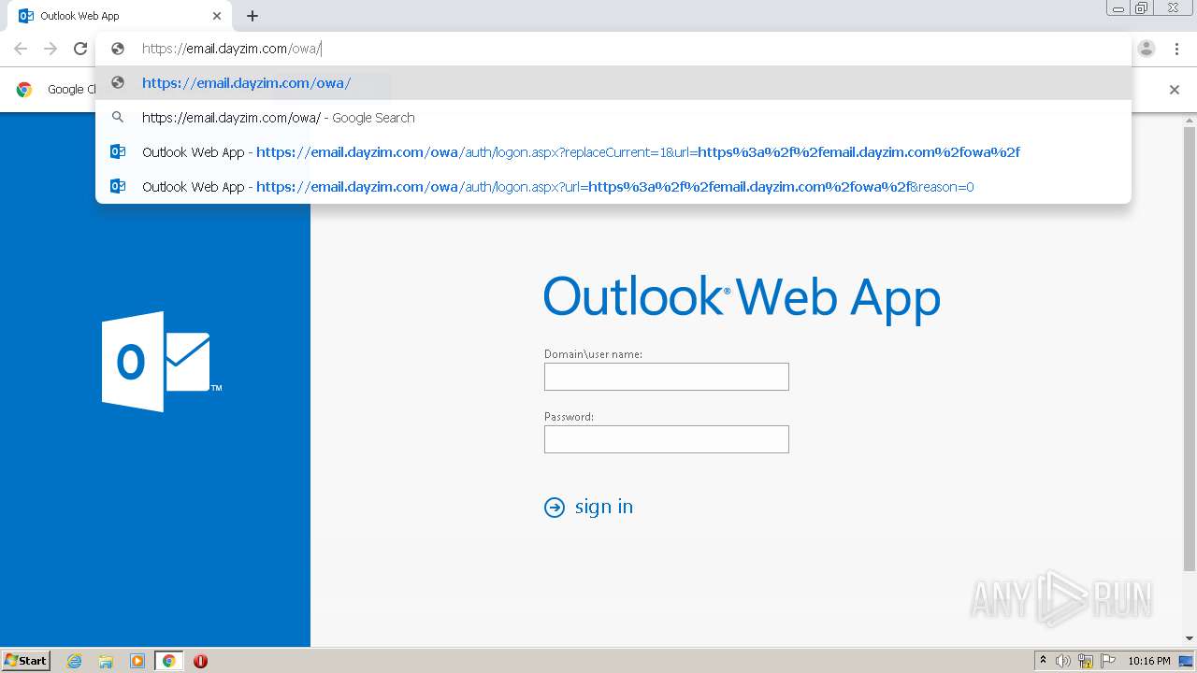Viewport: 1197px width, 673px height.
Task: Launch Internet Explorer from the taskbar
Action: coord(75,661)
